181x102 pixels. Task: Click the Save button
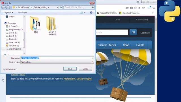pyautogui.click(x=70, y=69)
